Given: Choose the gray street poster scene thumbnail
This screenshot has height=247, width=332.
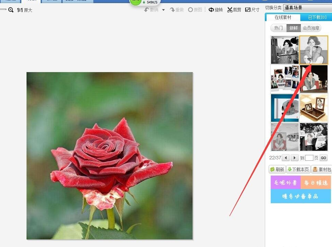Looking at the screenshot, I should [x=285, y=137].
